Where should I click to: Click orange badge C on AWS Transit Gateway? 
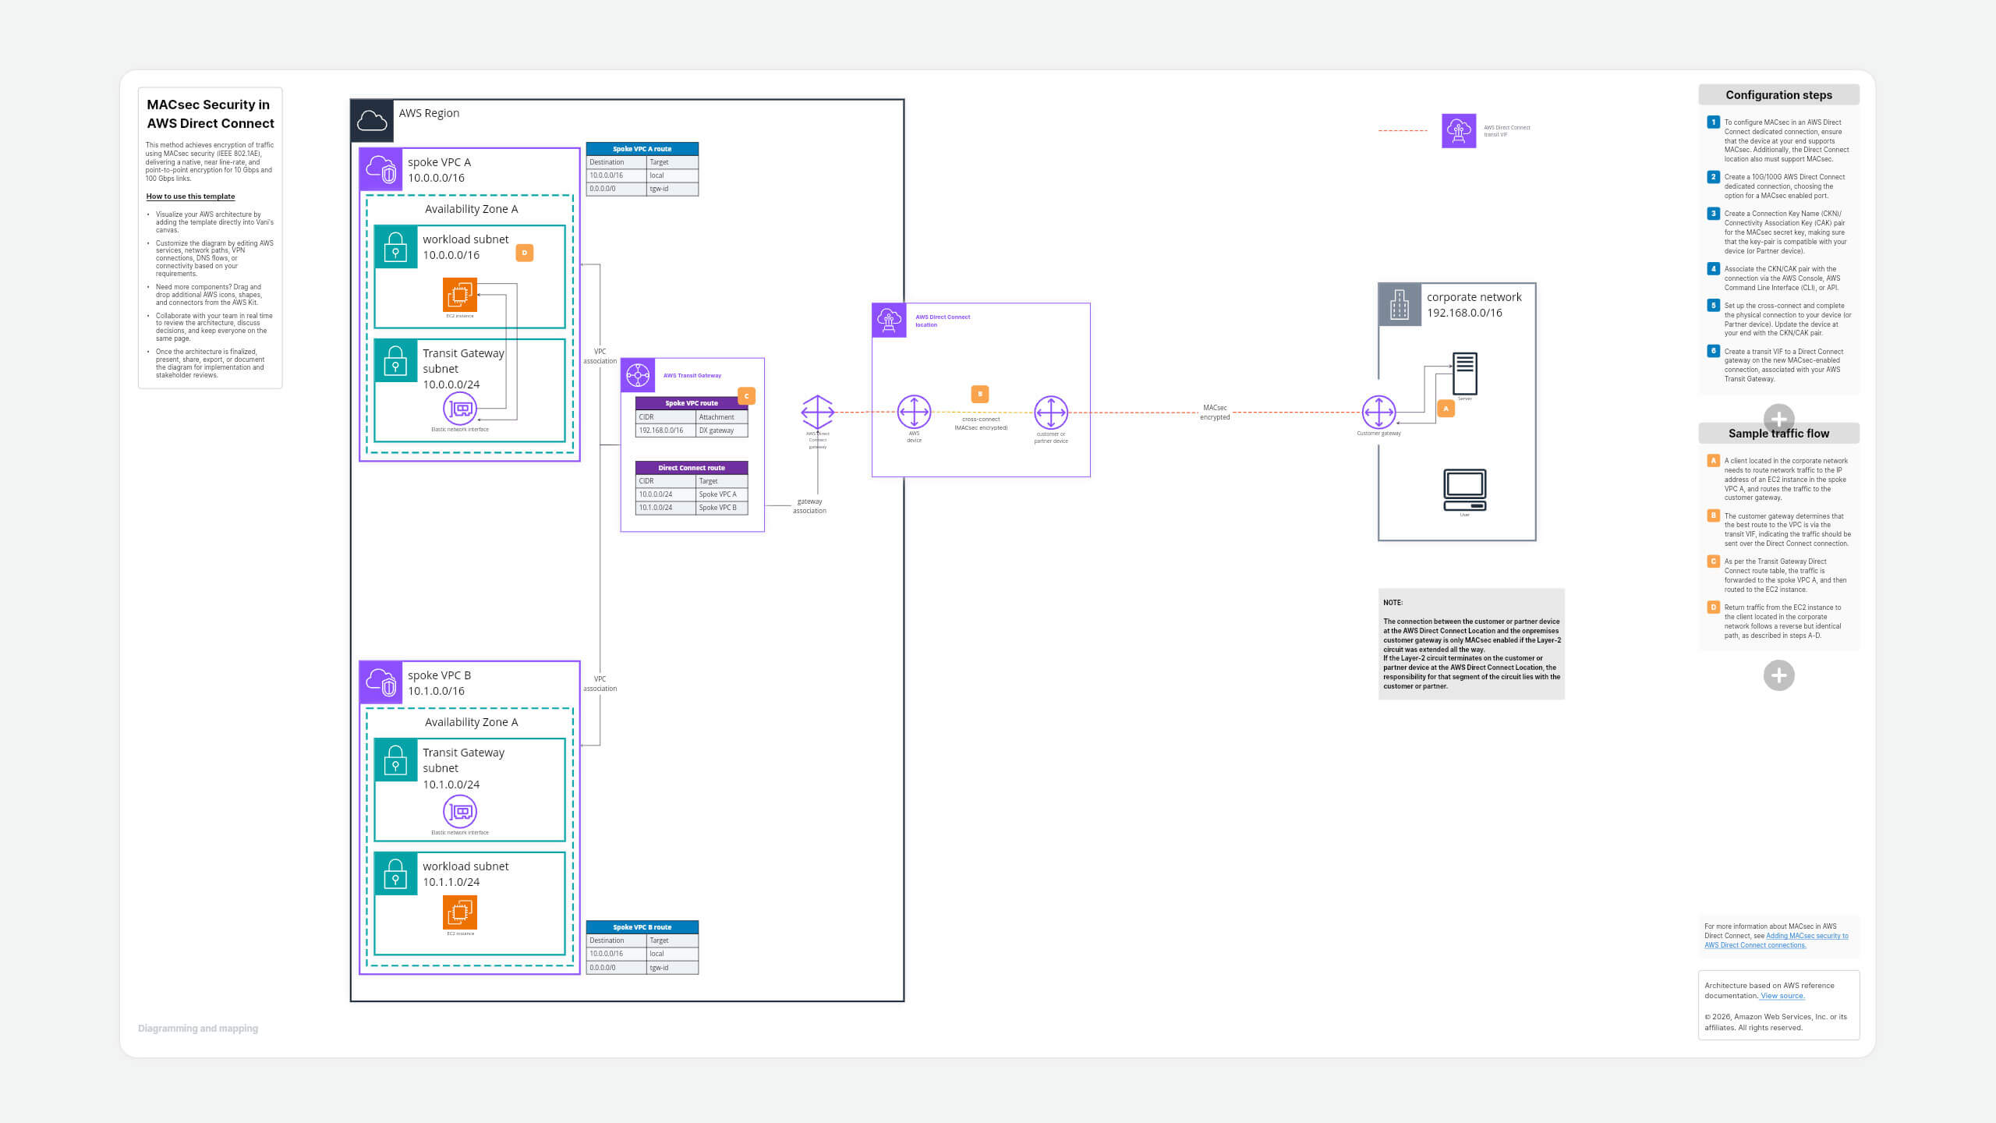pos(746,396)
